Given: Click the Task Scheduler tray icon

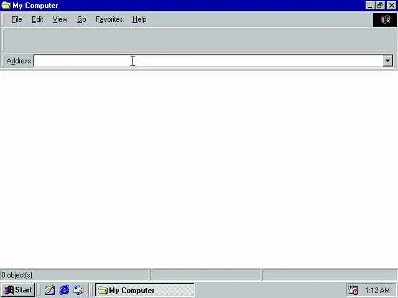Looking at the screenshot, I should [353, 290].
